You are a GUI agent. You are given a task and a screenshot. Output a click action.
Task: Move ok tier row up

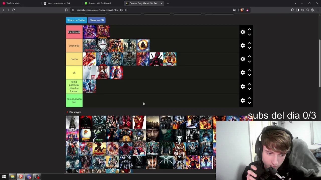[249, 70]
